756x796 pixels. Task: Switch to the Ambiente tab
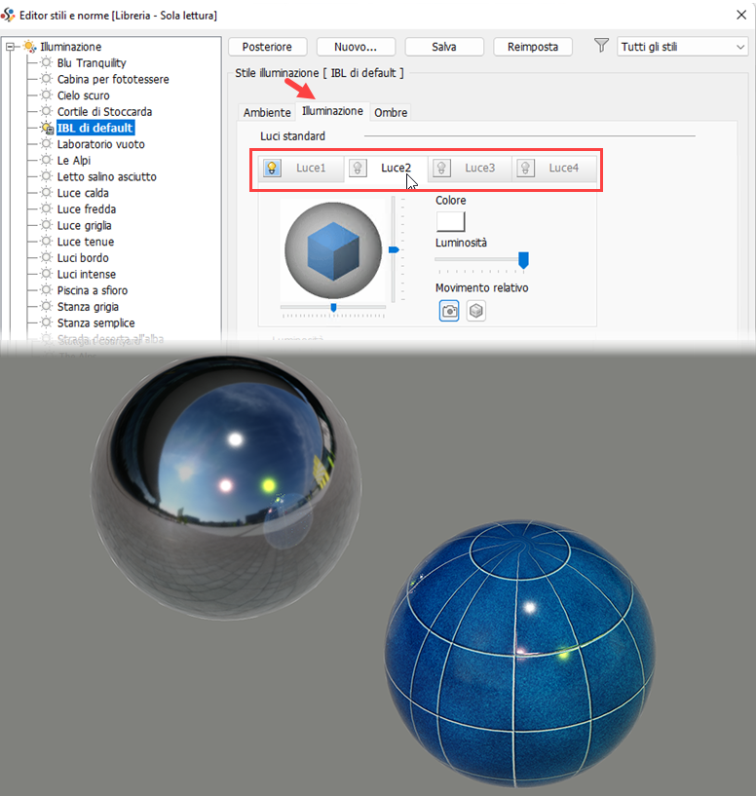click(x=267, y=113)
